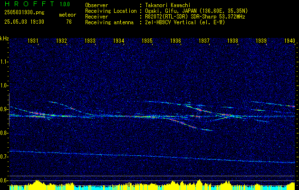Click the 1938 time axis marker
This screenshot has width=299, height=190.
tap(232, 40)
